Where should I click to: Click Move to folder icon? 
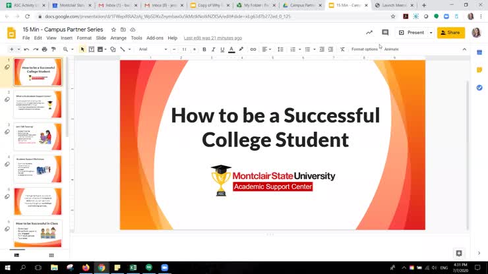pos(123,30)
